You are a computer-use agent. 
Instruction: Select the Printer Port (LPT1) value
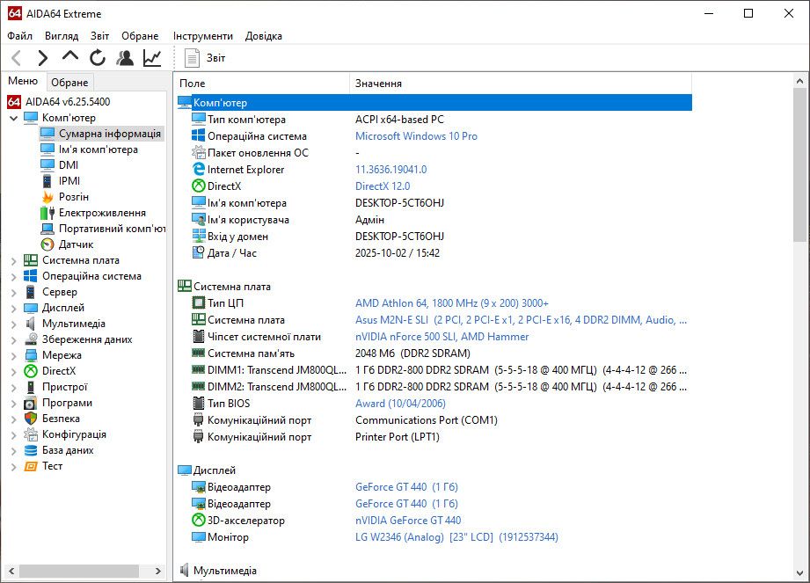pos(398,437)
